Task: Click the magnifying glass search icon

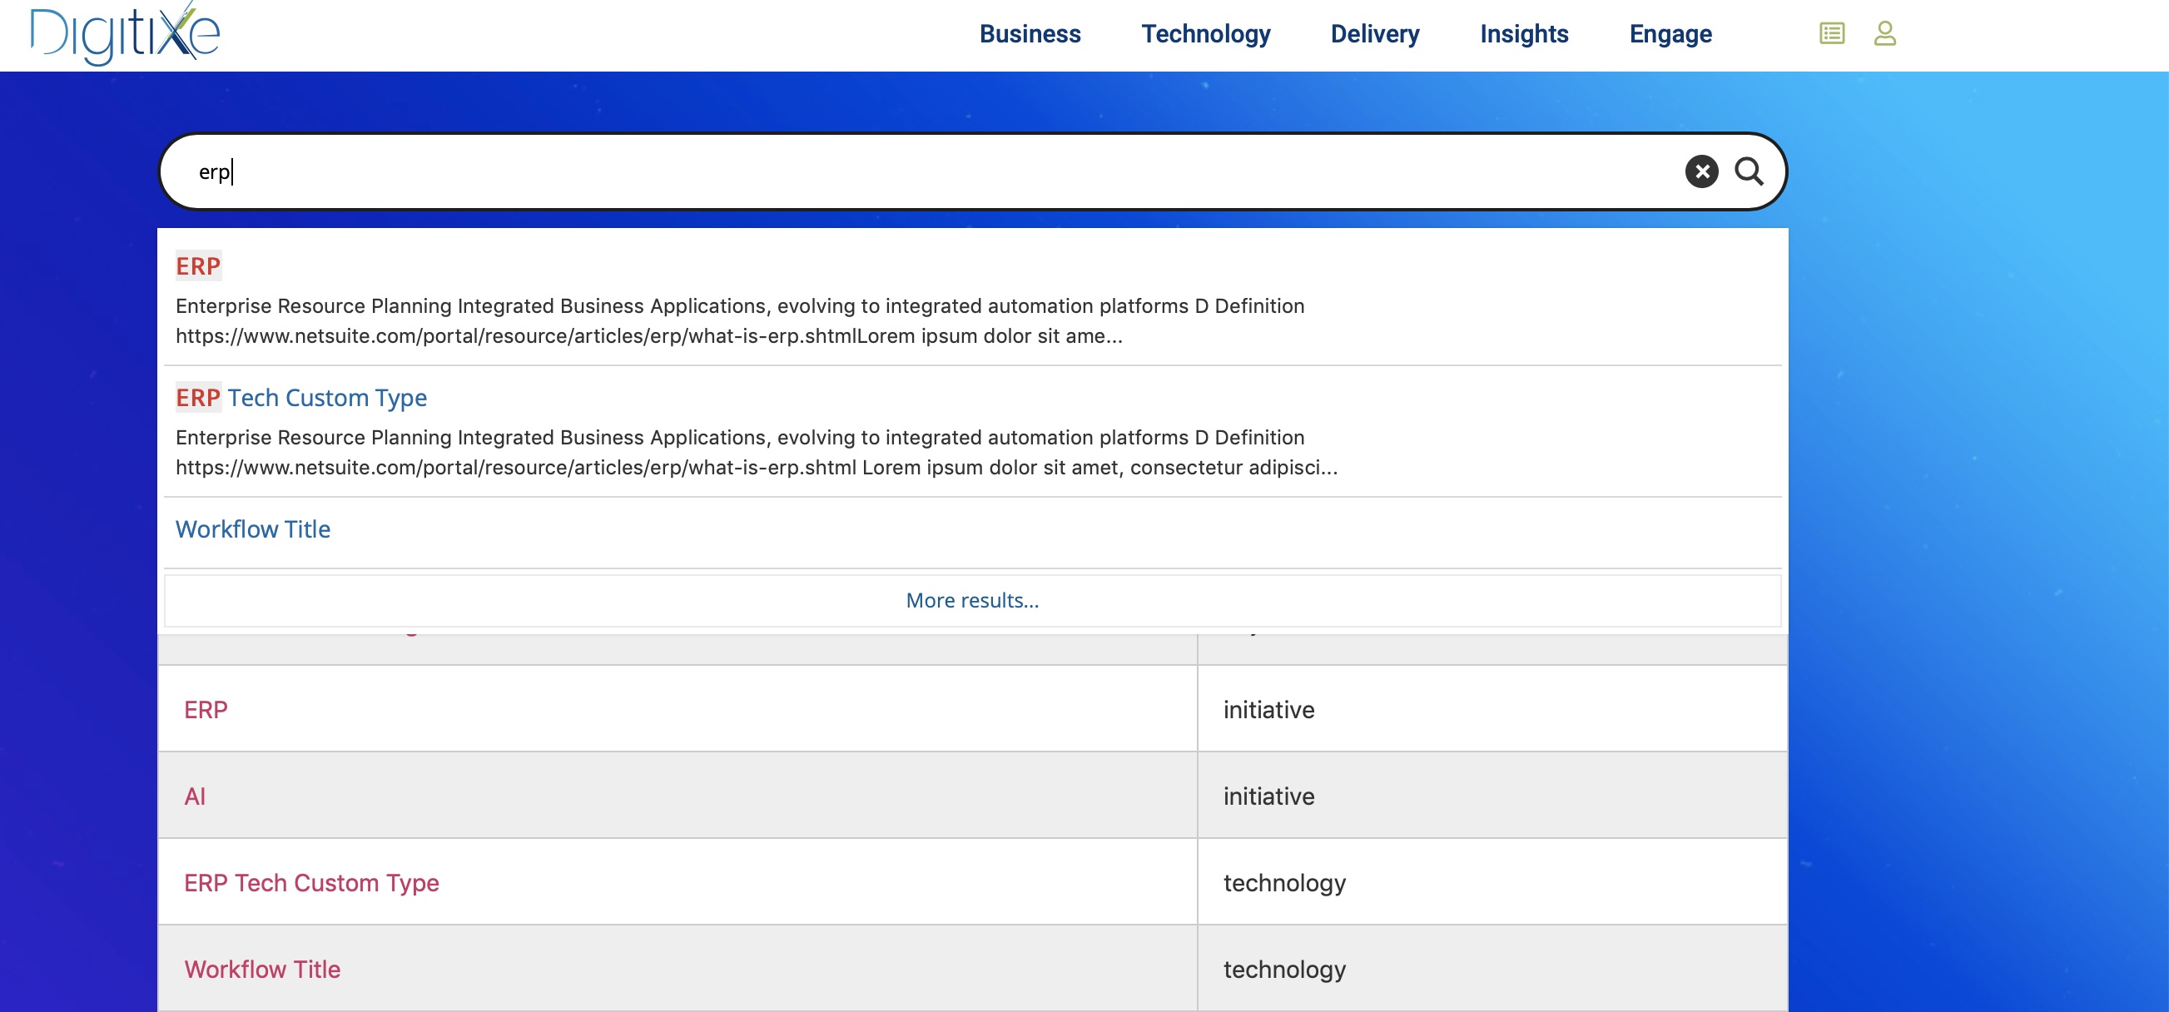Action: (1749, 171)
